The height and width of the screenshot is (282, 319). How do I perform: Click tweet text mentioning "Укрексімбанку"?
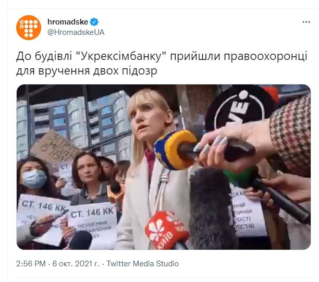(x=162, y=63)
